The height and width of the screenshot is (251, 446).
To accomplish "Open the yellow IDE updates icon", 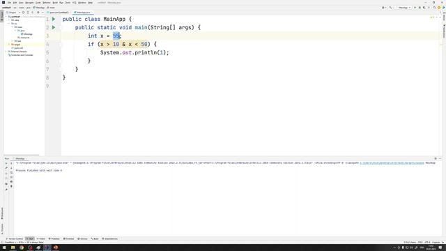I will click(439, 8).
